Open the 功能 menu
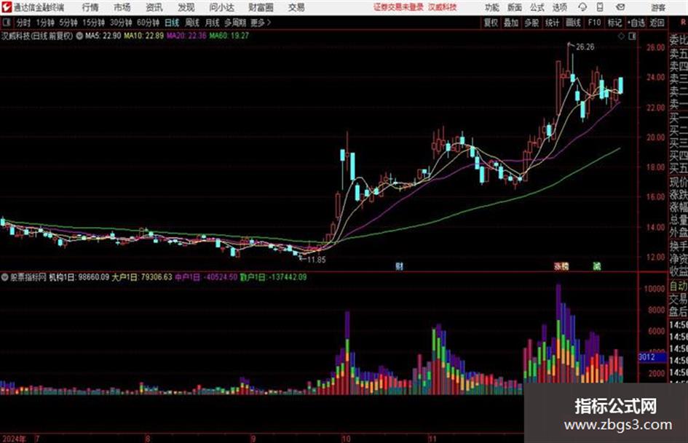This screenshot has height=443, width=688. [492, 7]
